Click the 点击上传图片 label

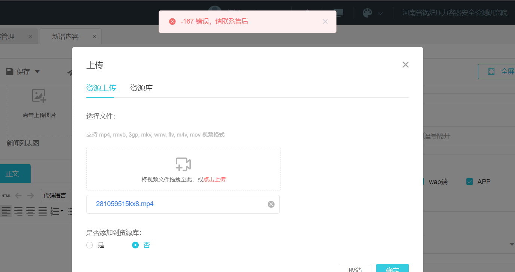pos(39,115)
